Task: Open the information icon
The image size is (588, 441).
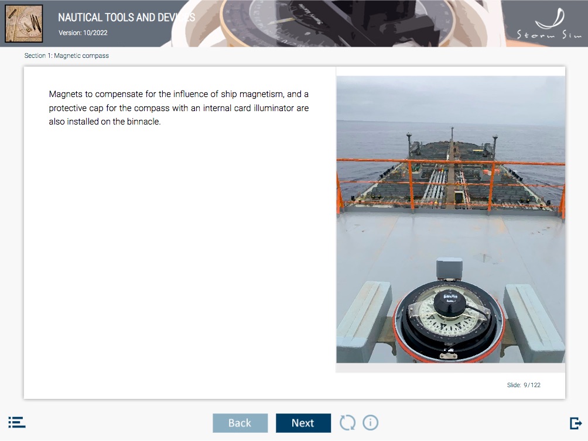Action: pos(371,423)
